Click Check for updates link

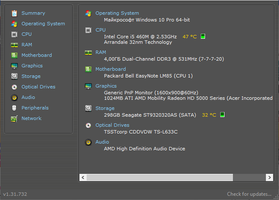tap(249, 194)
